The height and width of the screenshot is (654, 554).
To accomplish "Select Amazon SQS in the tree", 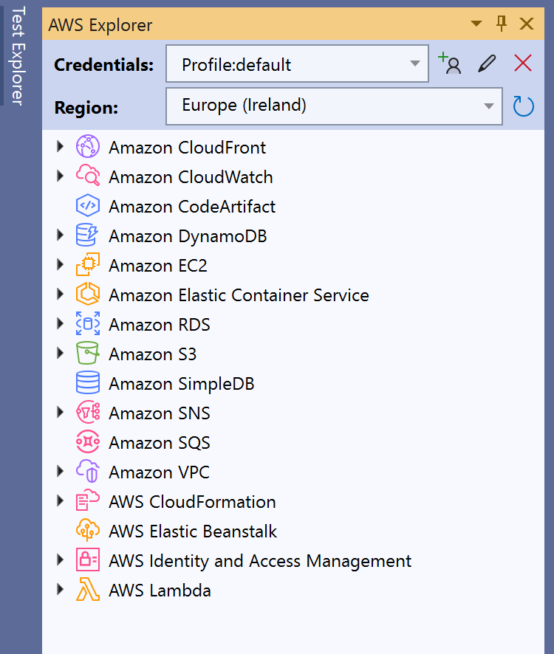I will [x=159, y=443].
